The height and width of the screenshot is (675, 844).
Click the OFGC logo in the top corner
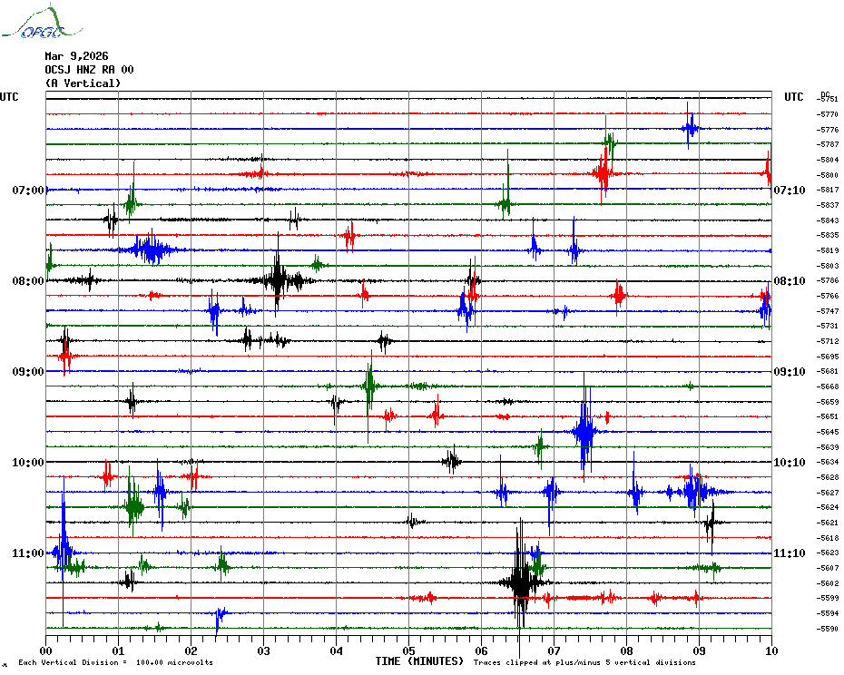coord(33,24)
